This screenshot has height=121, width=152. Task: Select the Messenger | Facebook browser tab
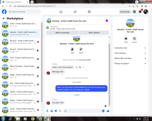15,2
